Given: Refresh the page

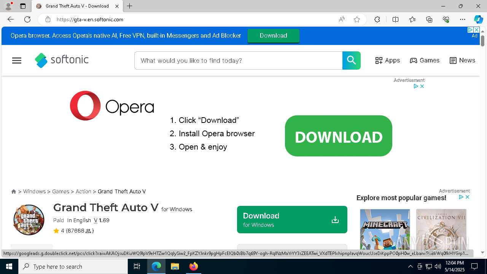Looking at the screenshot, I should point(27,19).
